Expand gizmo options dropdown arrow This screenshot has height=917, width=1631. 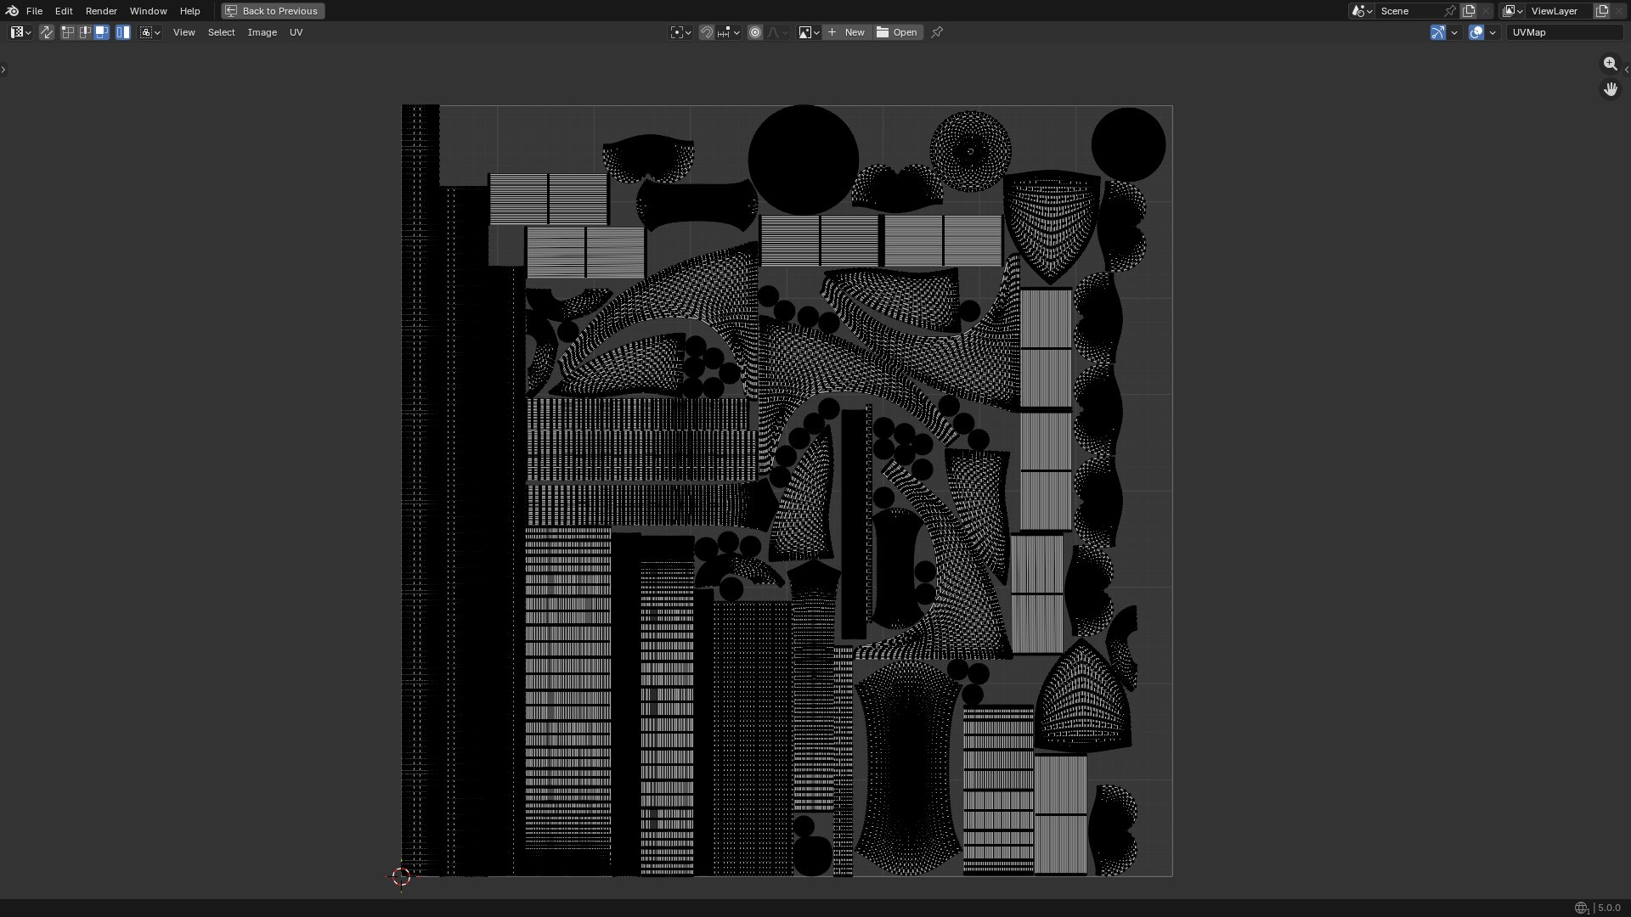(x=1454, y=32)
